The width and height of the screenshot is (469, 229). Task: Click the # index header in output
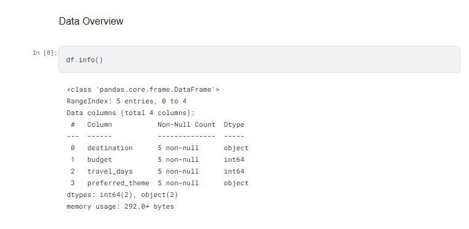tap(73, 124)
